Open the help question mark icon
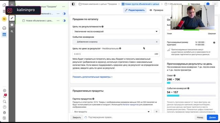The width and height of the screenshot is (220, 123). pos(4,107)
